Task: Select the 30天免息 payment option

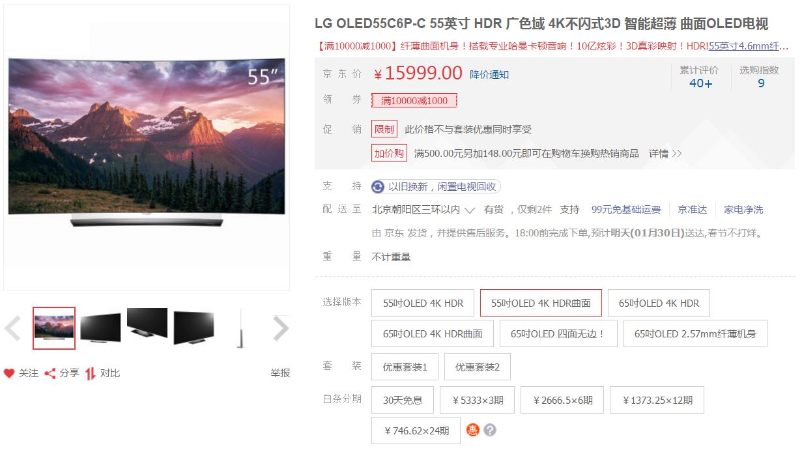Action: click(403, 400)
